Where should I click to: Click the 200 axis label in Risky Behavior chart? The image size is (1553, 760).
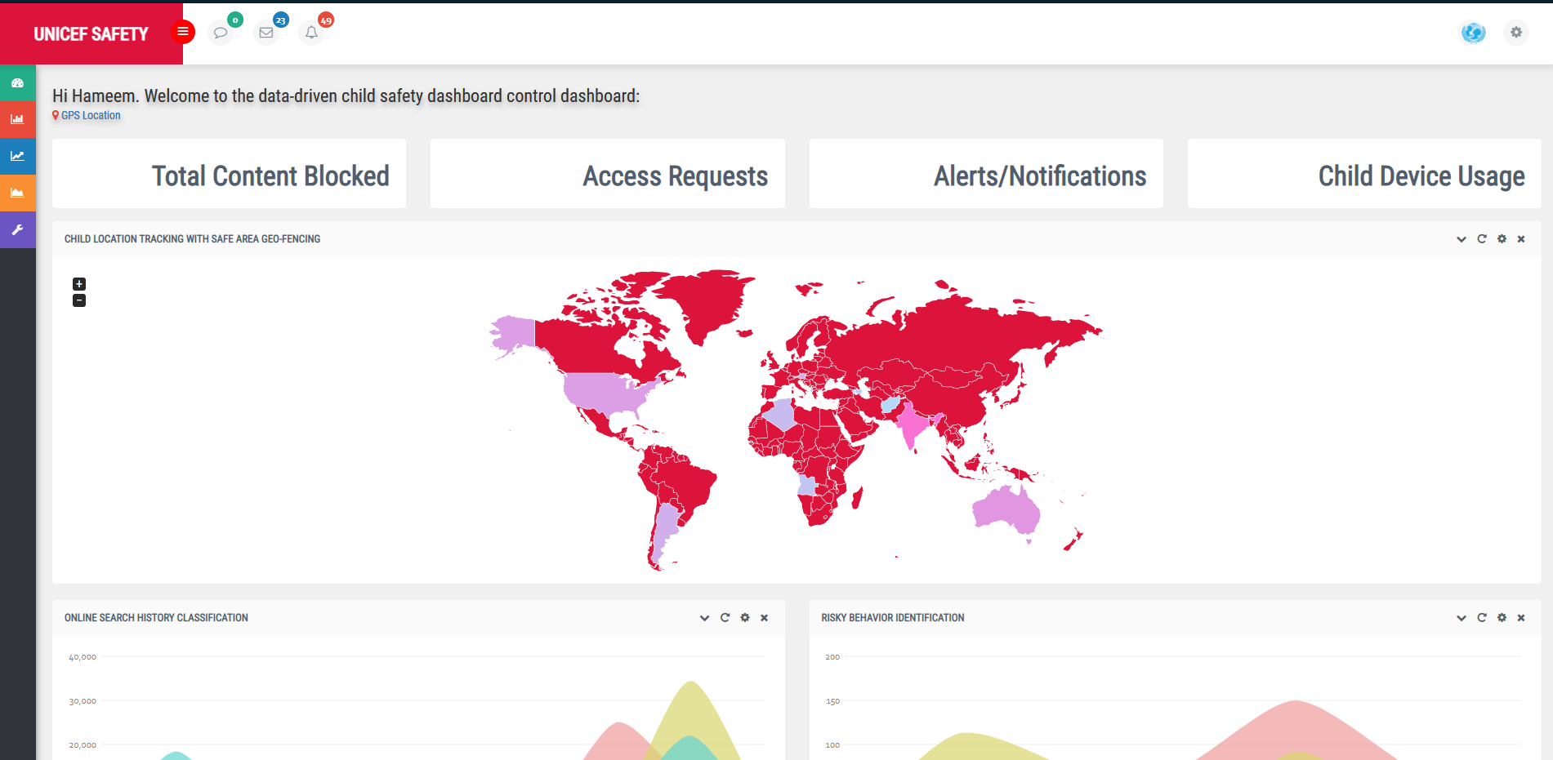pyautogui.click(x=832, y=657)
